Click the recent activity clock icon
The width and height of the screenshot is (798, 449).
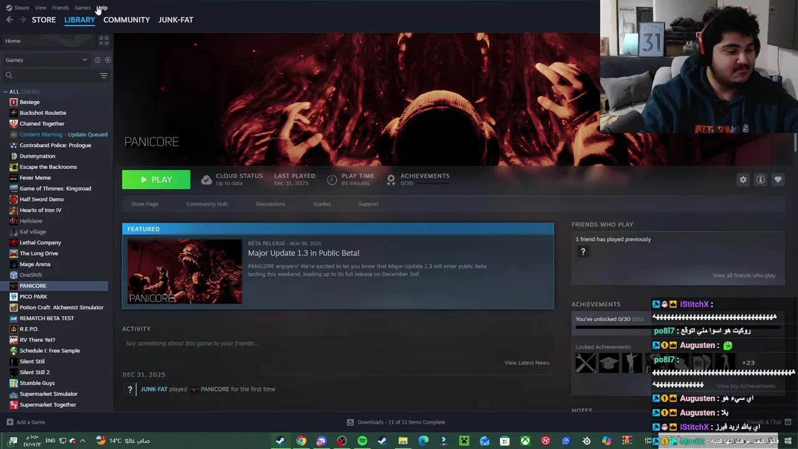click(97, 60)
